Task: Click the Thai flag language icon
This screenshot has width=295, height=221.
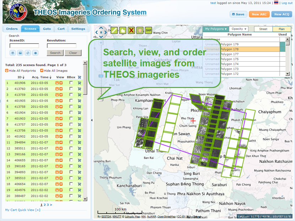Action: (x=276, y=2)
